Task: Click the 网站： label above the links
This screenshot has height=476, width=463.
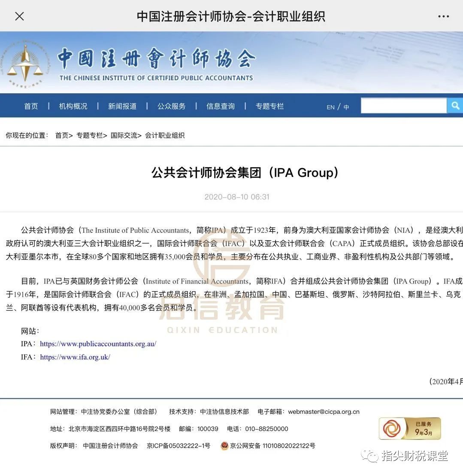Action: point(30,331)
